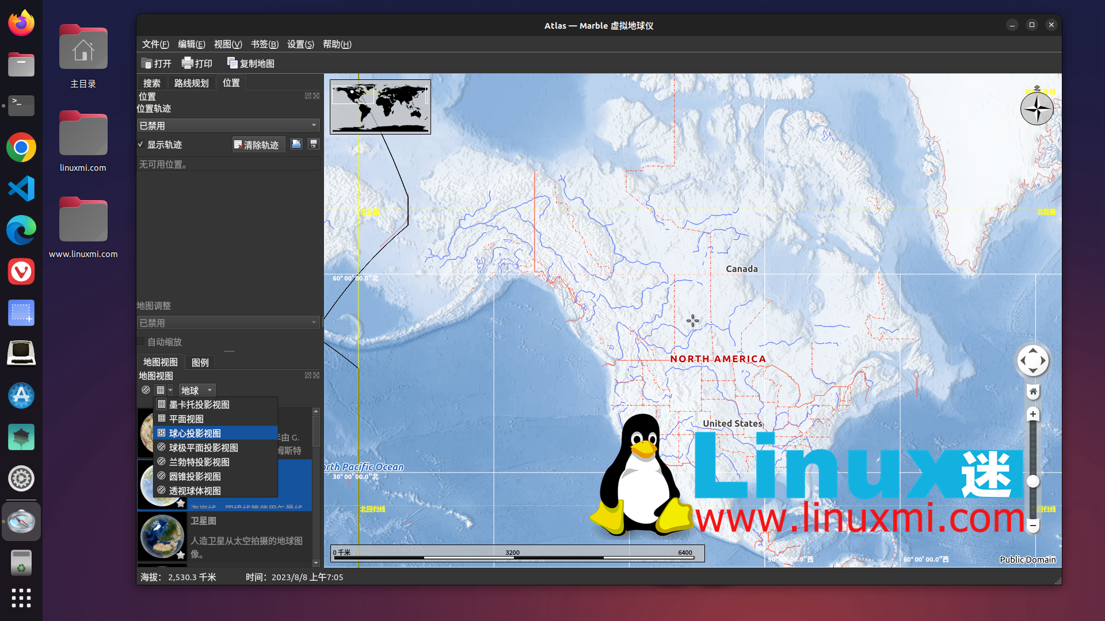The height and width of the screenshot is (621, 1105).
Task: Click the vertical zoom slider handle
Action: point(1033,481)
